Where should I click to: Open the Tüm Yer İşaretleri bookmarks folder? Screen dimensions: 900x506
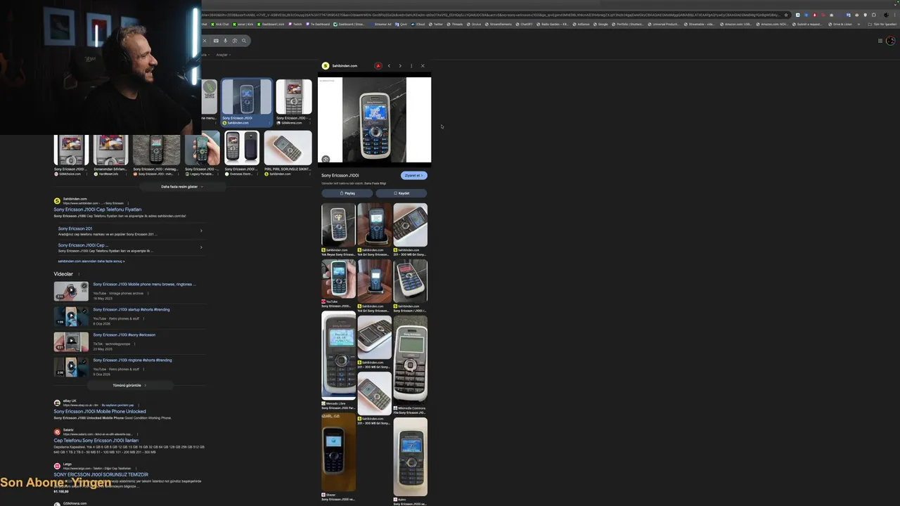click(x=883, y=24)
